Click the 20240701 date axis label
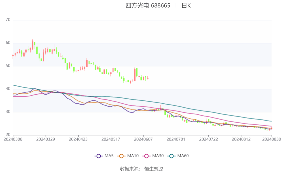The image size is (283, 172). coord(176,139)
